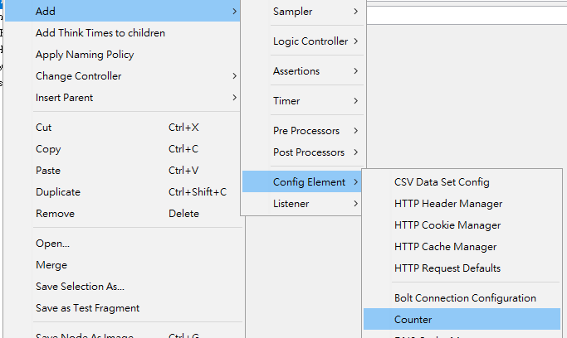Viewport: 567px width, 338px height.
Task: Expand the Listener submenu
Action: (291, 204)
